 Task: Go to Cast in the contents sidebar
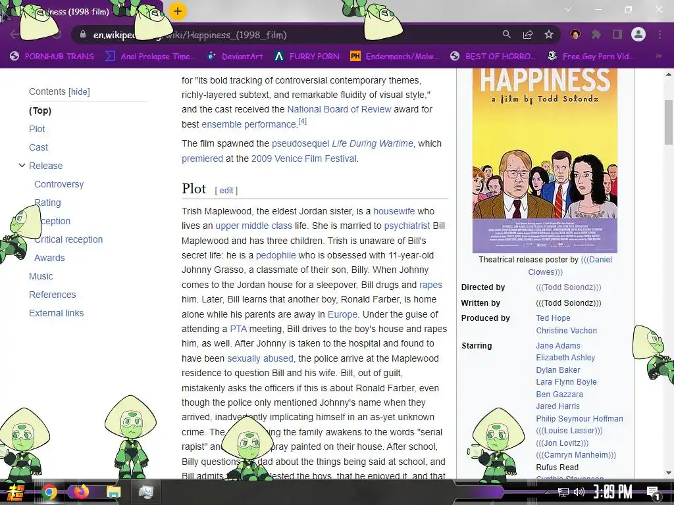pos(38,147)
